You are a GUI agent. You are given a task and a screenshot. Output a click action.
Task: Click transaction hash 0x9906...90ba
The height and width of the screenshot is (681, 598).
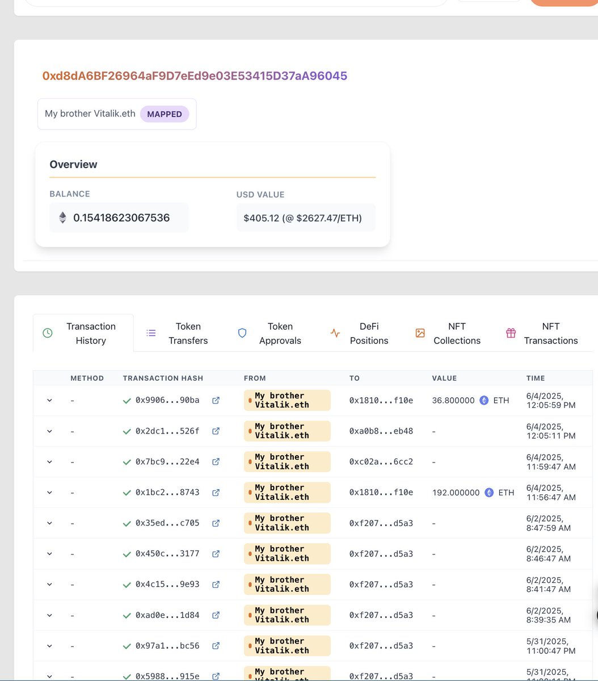click(x=167, y=401)
